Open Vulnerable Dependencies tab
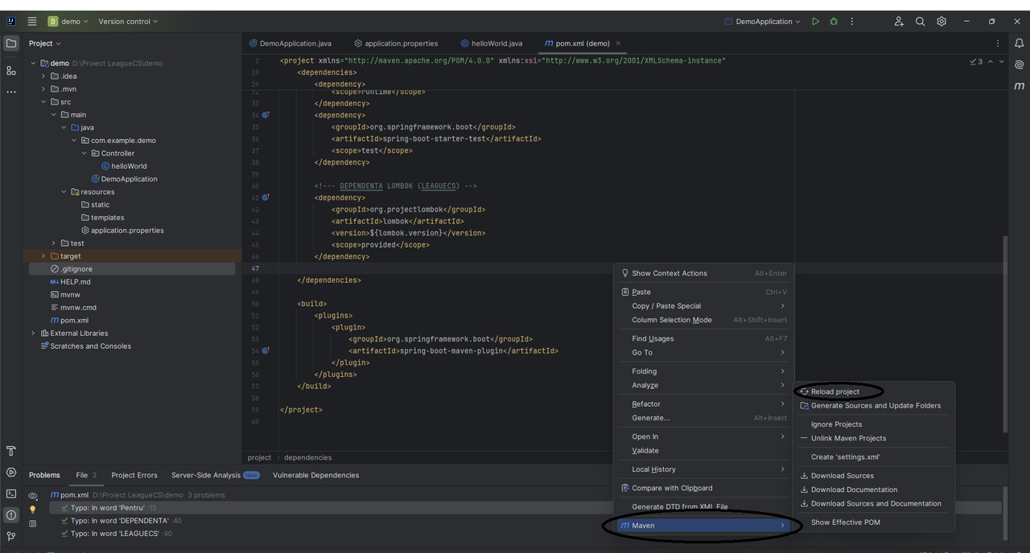 click(315, 475)
